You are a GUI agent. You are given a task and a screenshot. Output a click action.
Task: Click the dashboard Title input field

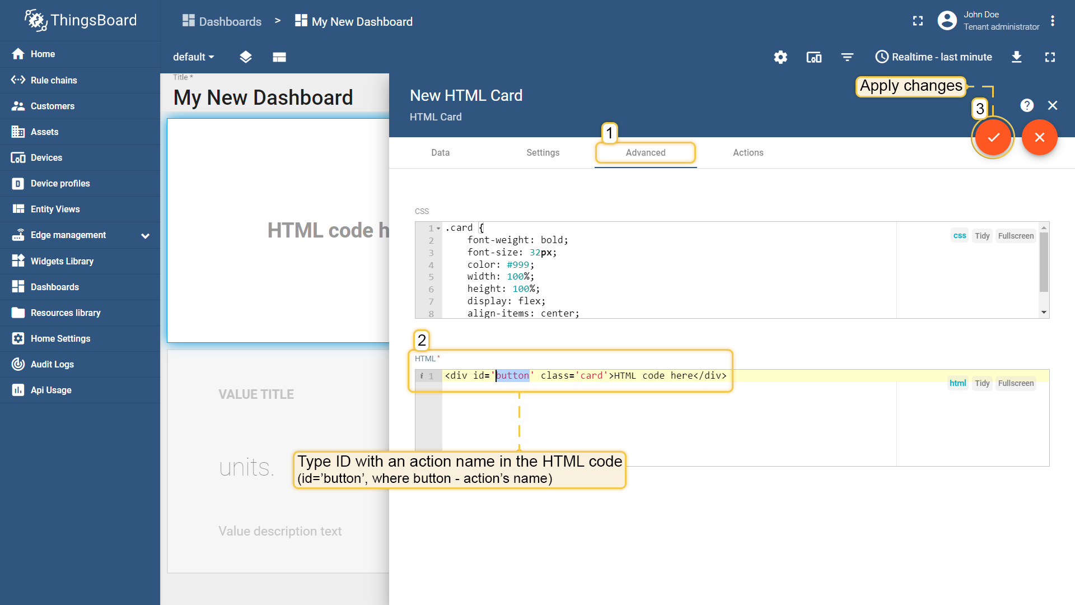coord(263,97)
